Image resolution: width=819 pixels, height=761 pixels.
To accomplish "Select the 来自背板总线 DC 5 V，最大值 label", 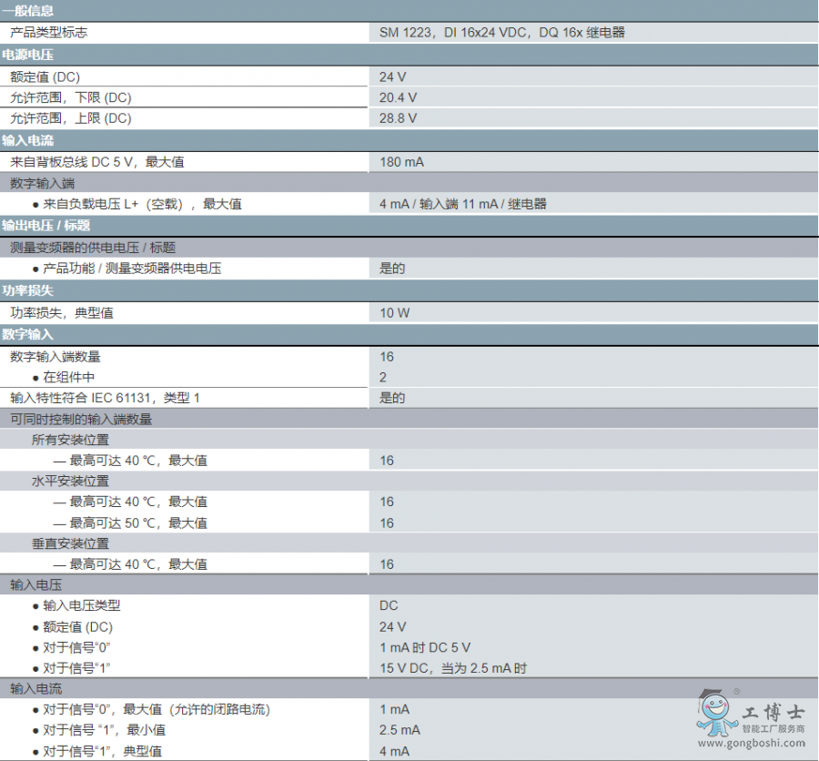I will pyautogui.click(x=97, y=162).
